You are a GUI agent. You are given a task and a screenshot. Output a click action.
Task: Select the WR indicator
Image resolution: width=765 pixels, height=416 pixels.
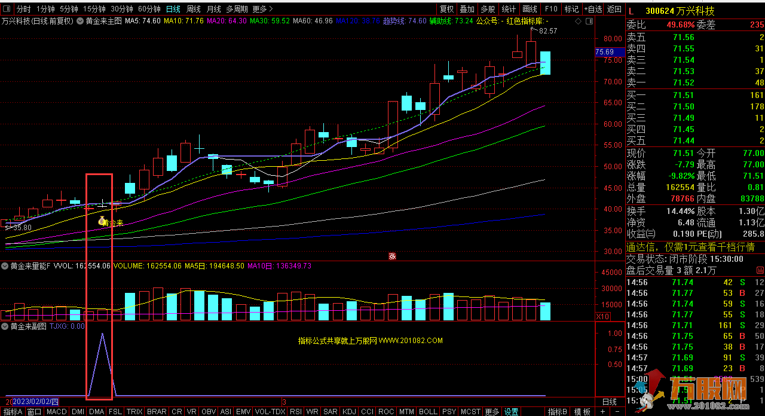coord(313,412)
